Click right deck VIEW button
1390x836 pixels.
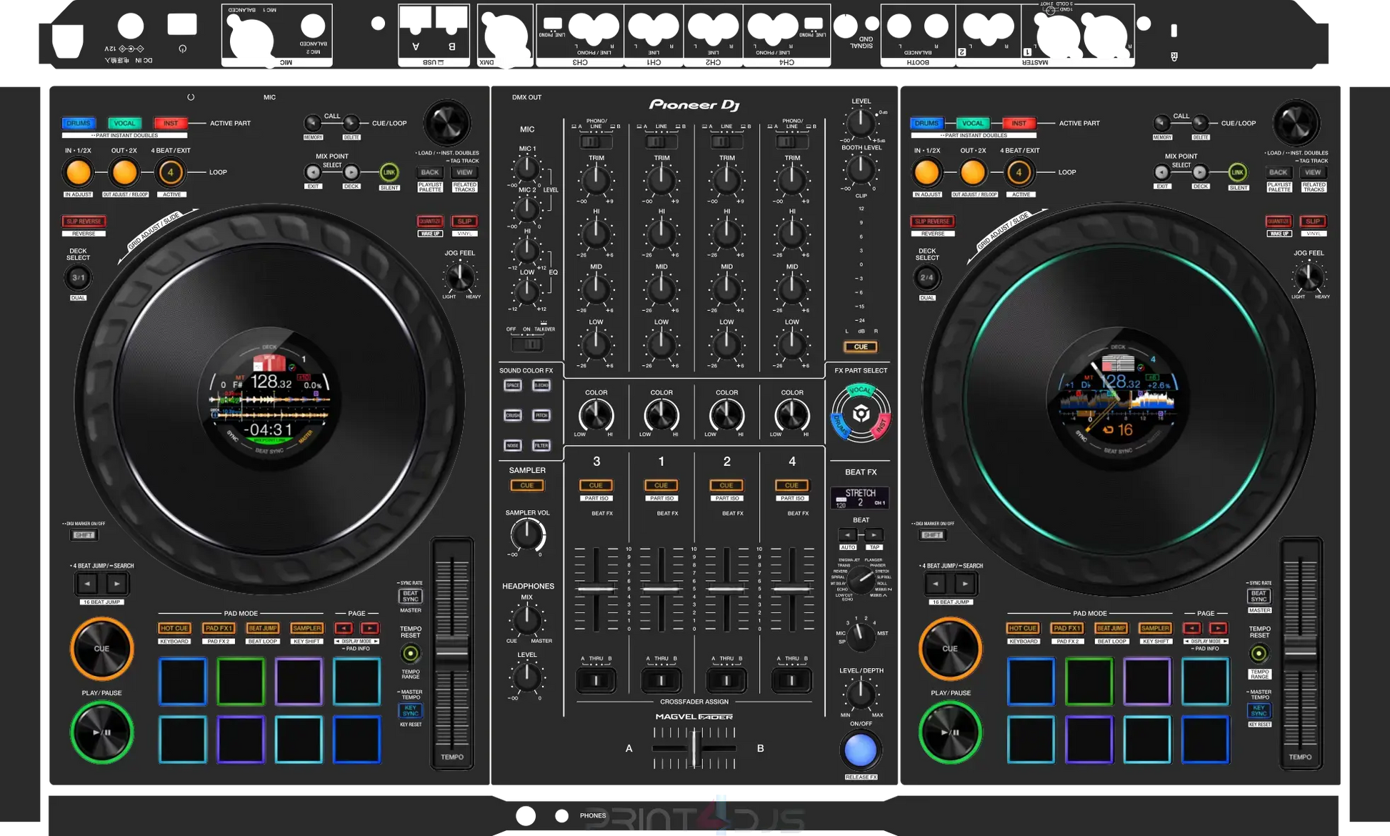tap(1313, 172)
